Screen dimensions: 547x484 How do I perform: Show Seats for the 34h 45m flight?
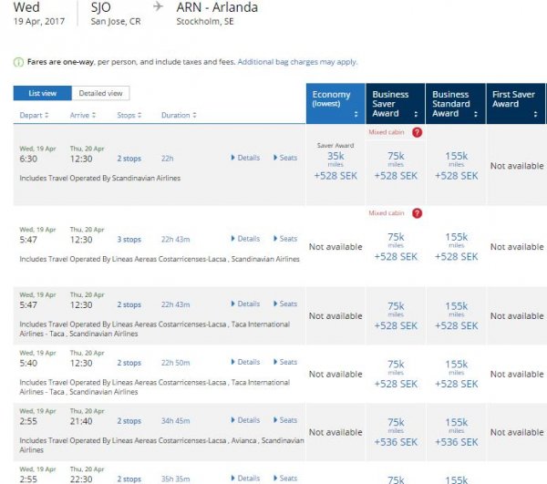285,420
